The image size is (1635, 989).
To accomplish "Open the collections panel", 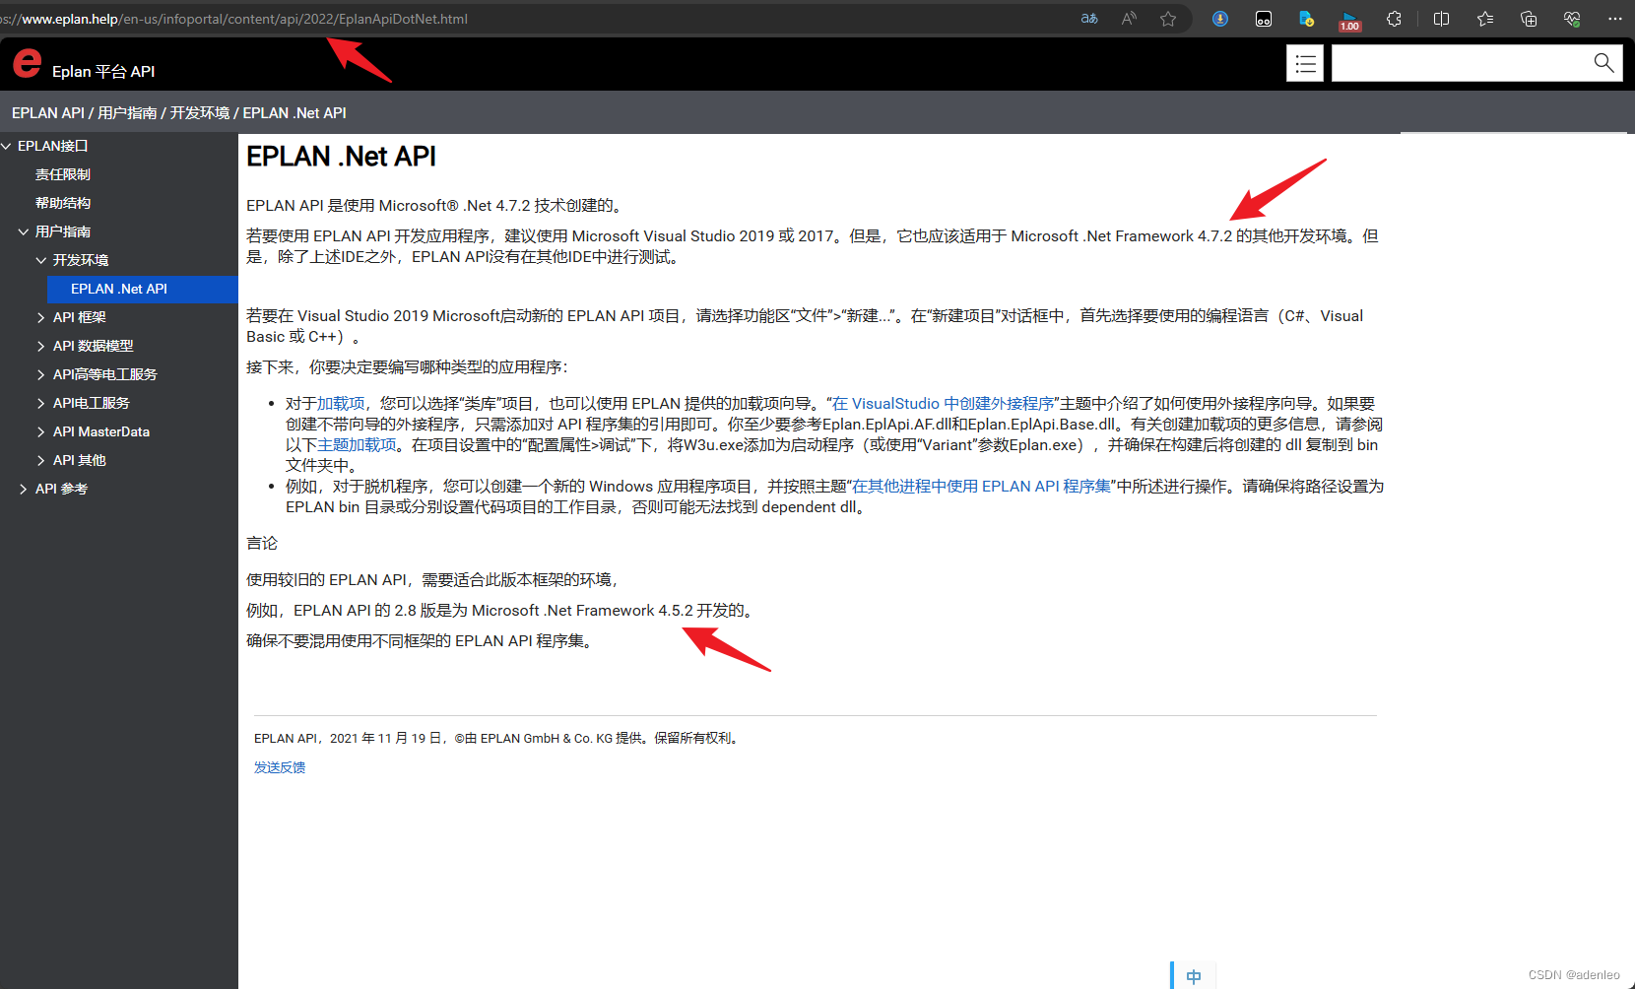I will [1529, 19].
